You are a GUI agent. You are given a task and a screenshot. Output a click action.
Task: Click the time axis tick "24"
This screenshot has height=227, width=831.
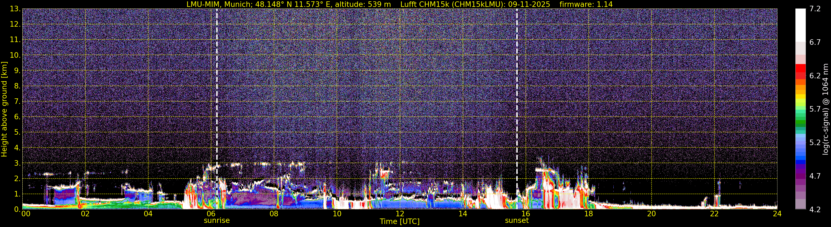coord(777,214)
